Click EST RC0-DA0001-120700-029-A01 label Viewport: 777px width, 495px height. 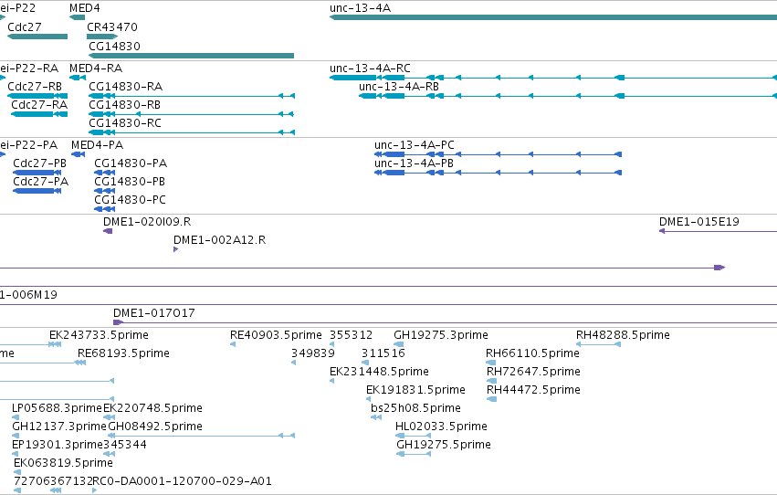point(182,481)
